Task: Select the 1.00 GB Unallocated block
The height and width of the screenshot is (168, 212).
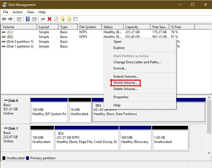Action: (170, 138)
